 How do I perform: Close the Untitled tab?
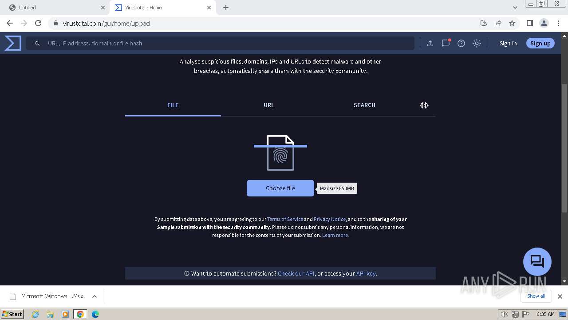[x=103, y=8]
